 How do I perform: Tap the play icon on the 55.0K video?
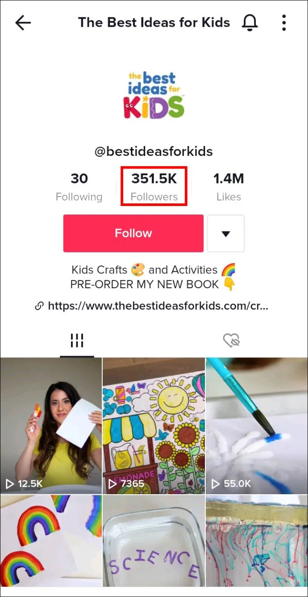215,483
